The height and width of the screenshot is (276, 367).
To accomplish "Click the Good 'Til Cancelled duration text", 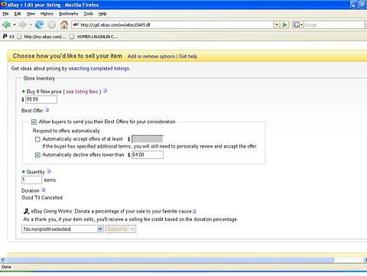I will click(x=42, y=198).
